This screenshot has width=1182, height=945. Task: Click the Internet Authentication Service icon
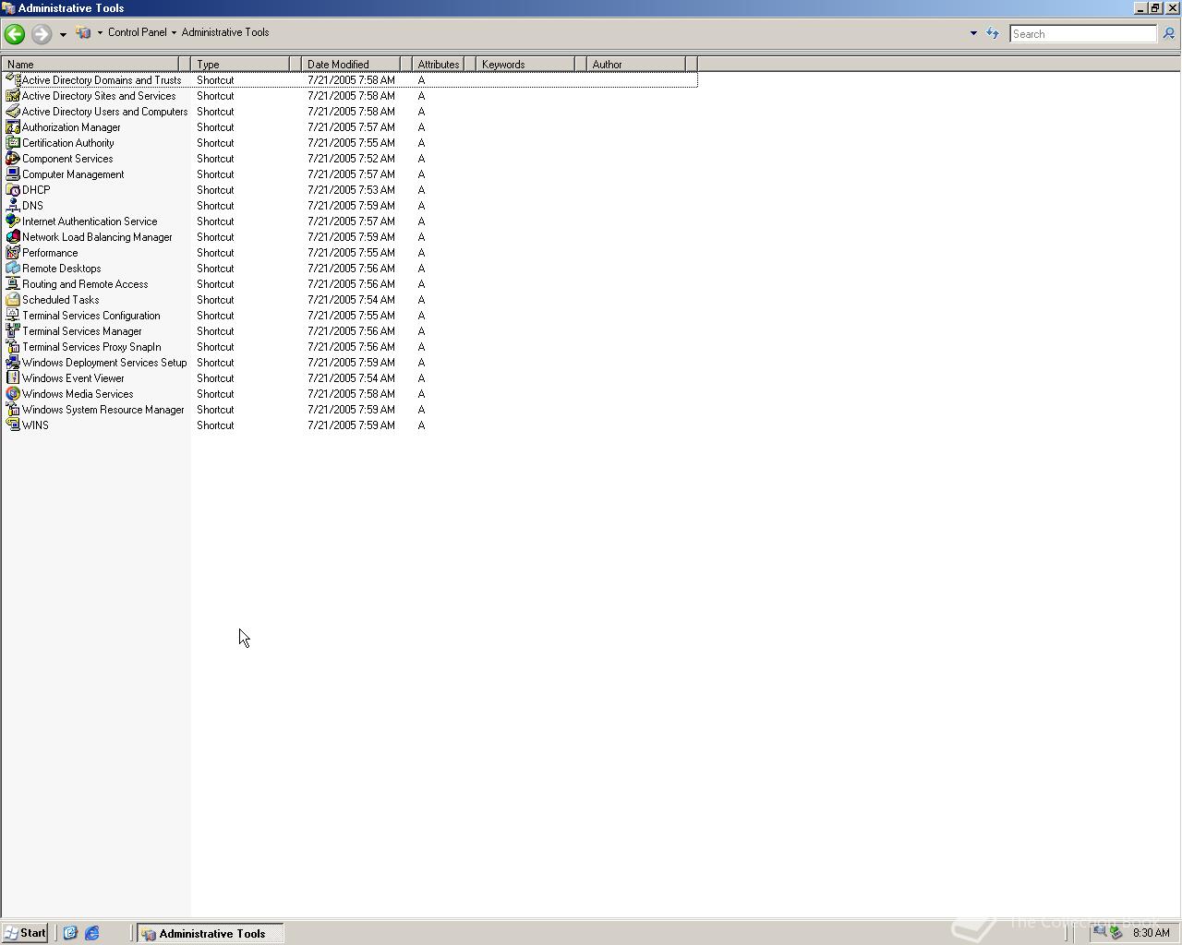point(13,221)
